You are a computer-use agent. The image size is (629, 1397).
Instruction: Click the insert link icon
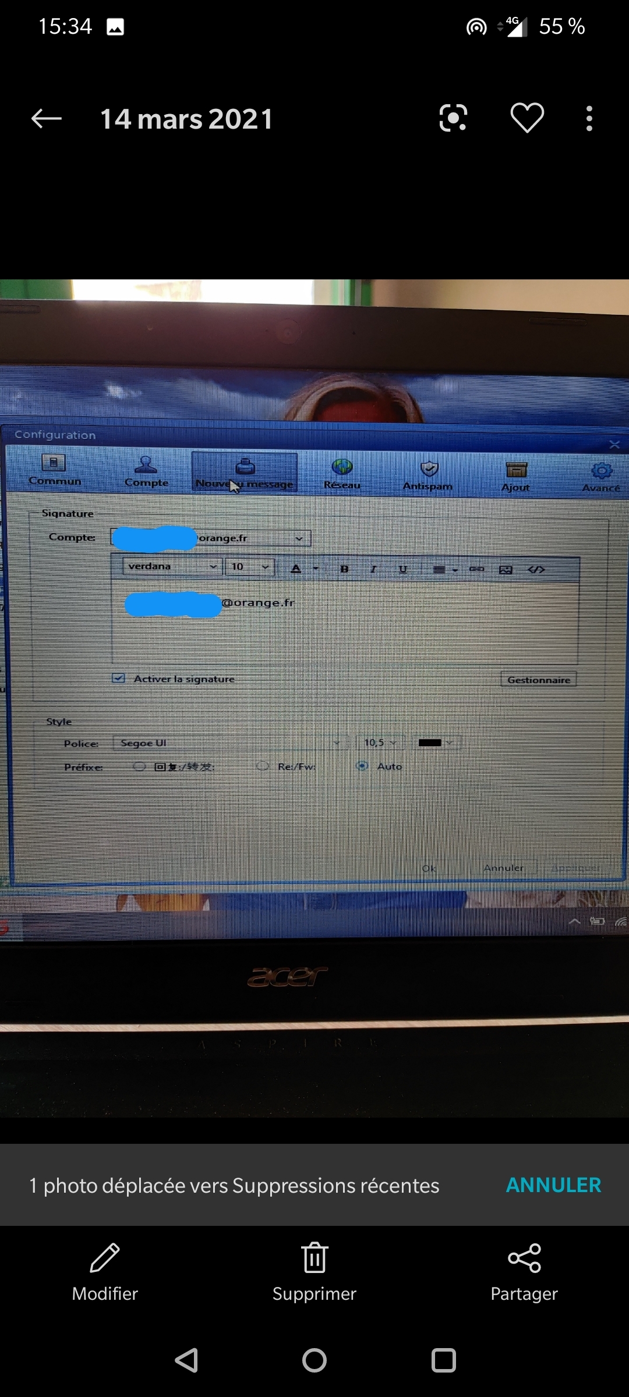(477, 569)
